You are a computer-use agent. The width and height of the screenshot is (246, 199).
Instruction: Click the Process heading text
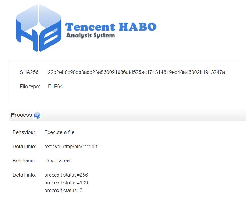coord(21,115)
